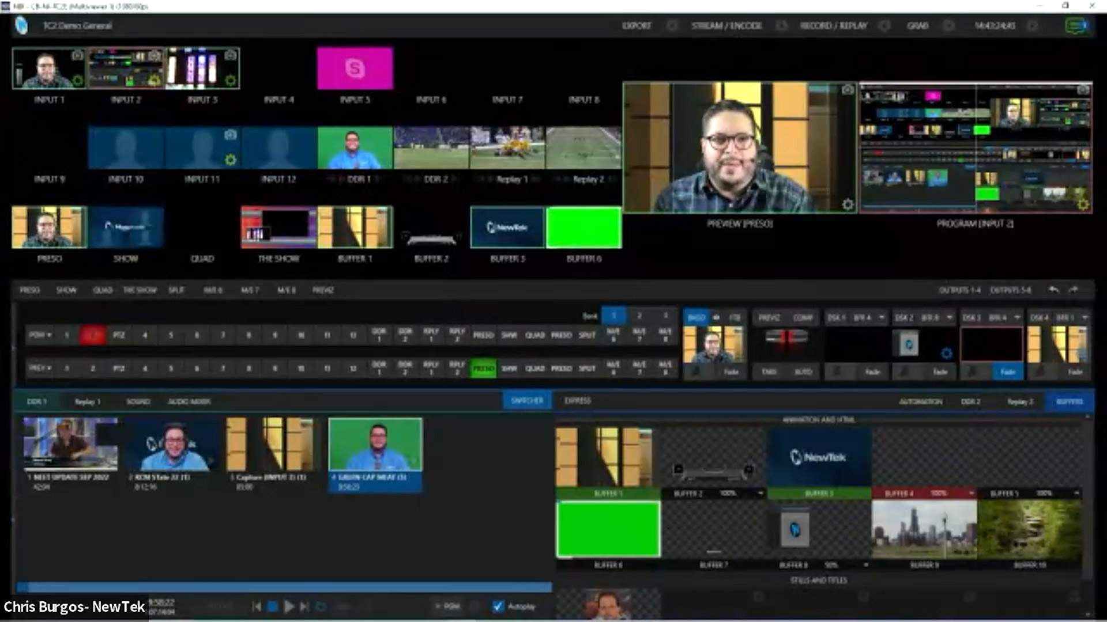This screenshot has height=622, width=1107.
Task: Open the settings gear on INPUT 2 monitor
Action: pyautogui.click(x=154, y=81)
